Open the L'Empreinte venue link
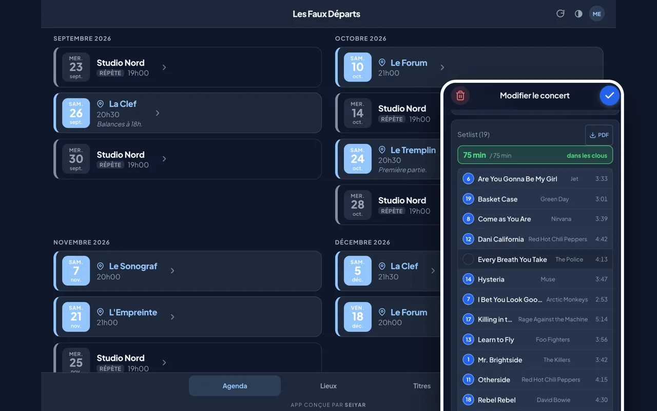The height and width of the screenshot is (411, 657). (x=133, y=312)
